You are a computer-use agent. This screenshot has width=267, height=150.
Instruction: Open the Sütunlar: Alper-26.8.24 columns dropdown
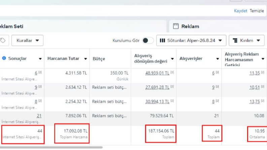click(191, 40)
